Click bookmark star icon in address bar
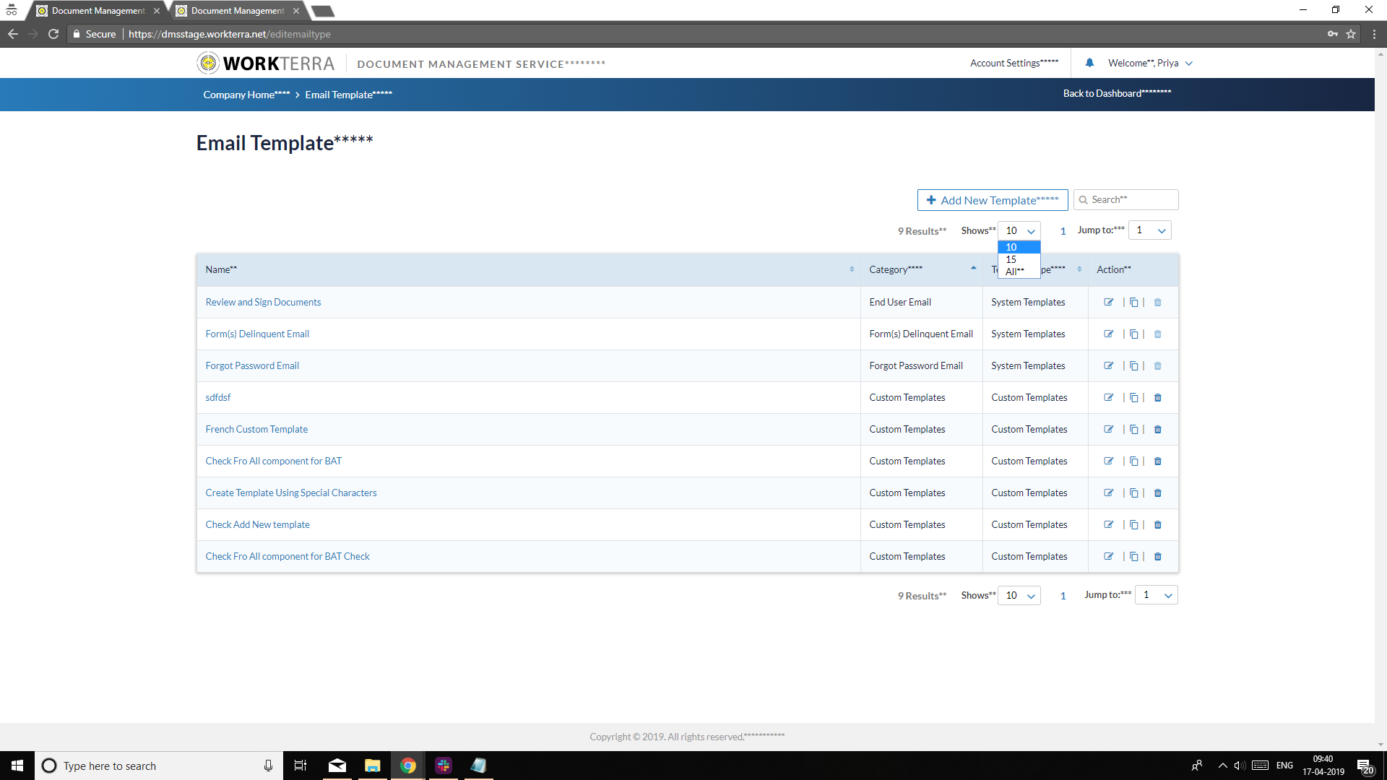The height and width of the screenshot is (780, 1387). click(1350, 34)
